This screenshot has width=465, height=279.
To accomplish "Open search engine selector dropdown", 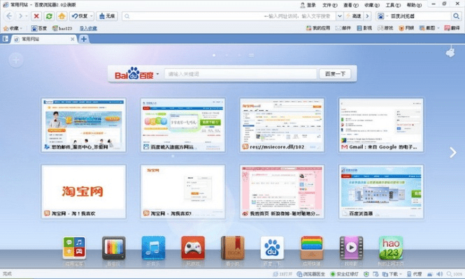I will [x=382, y=16].
